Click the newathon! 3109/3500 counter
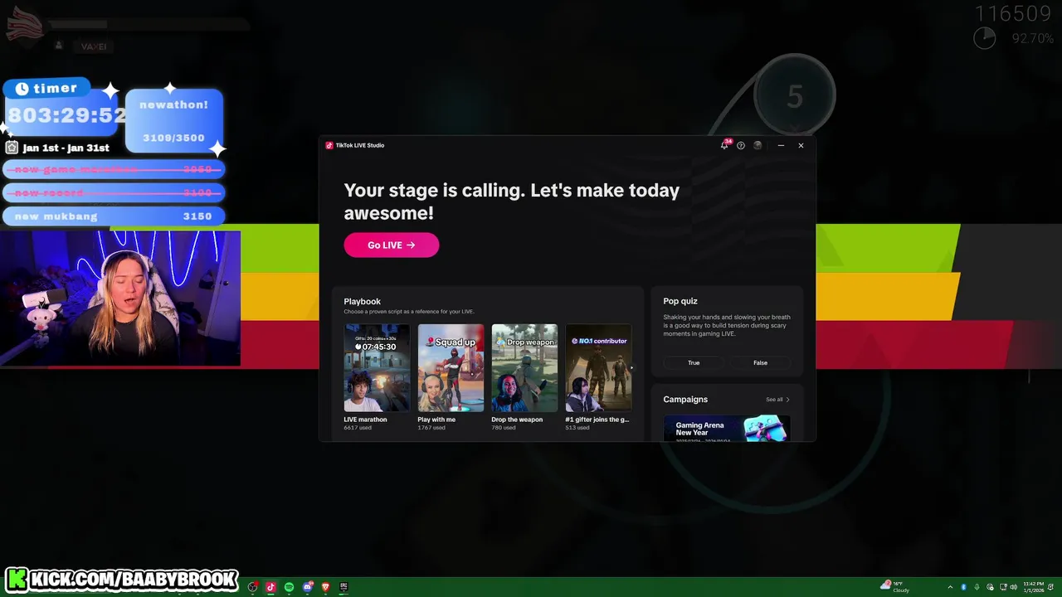 point(173,121)
